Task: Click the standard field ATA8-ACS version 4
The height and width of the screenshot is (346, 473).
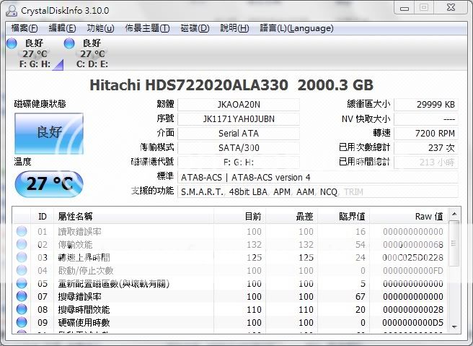Action: [x=318, y=178]
